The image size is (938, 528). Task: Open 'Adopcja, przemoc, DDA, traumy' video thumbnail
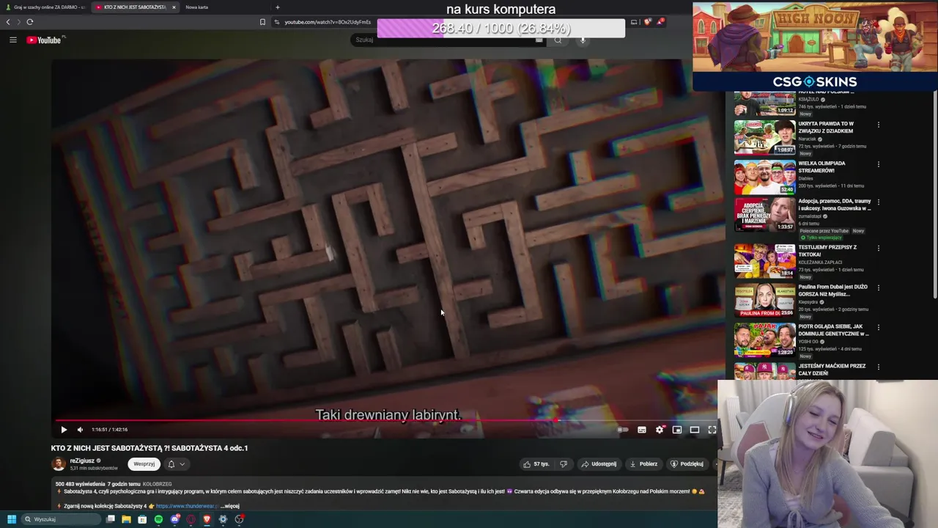click(764, 213)
